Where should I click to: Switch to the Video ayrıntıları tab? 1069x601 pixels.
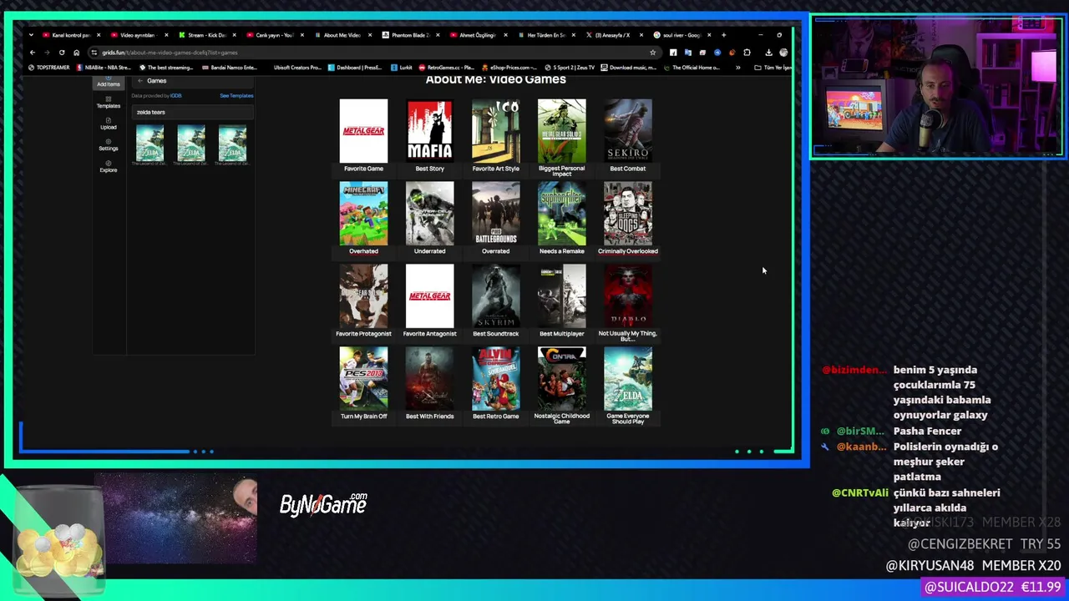pos(138,35)
